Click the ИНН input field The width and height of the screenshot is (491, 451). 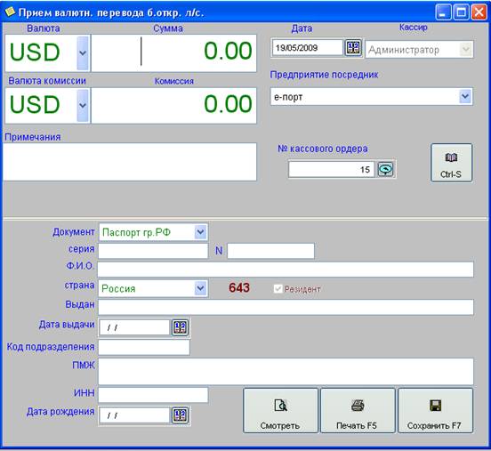(153, 395)
